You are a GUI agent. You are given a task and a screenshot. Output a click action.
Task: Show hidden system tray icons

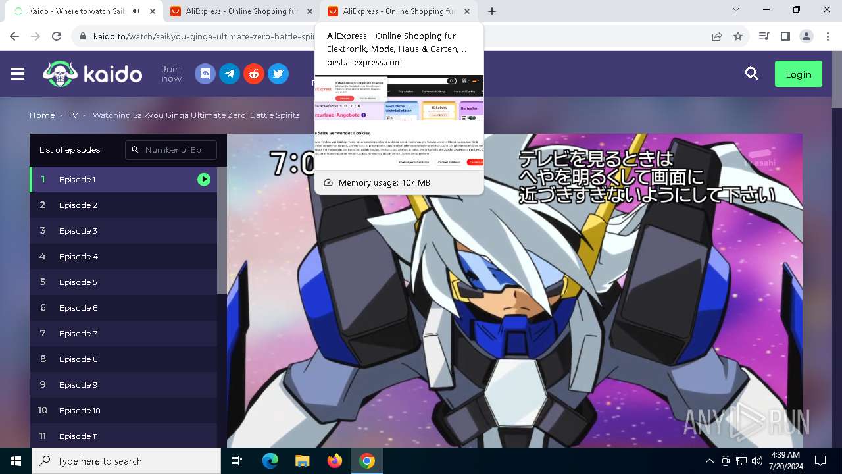tap(709, 461)
